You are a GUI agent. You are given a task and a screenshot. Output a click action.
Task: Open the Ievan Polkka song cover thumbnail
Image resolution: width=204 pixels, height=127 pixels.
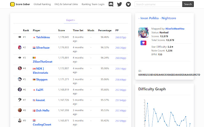point(143,33)
